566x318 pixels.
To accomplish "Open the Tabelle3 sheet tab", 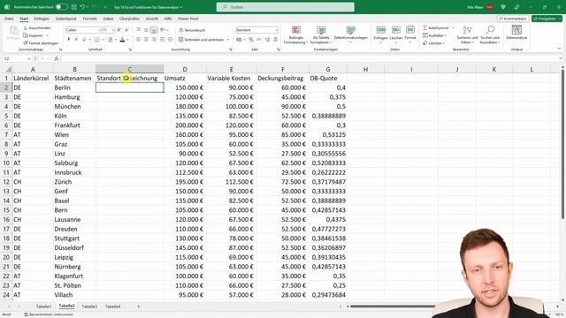I will point(89,307).
